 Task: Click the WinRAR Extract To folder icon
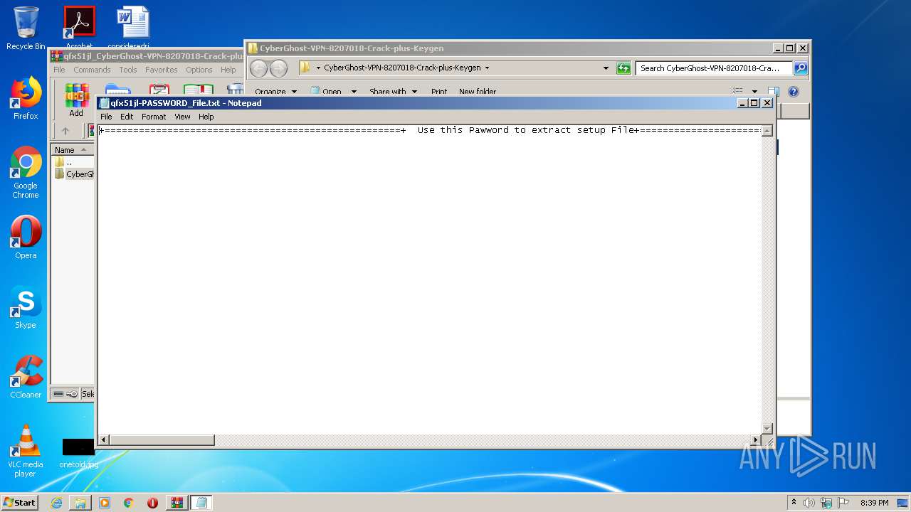coord(117,91)
